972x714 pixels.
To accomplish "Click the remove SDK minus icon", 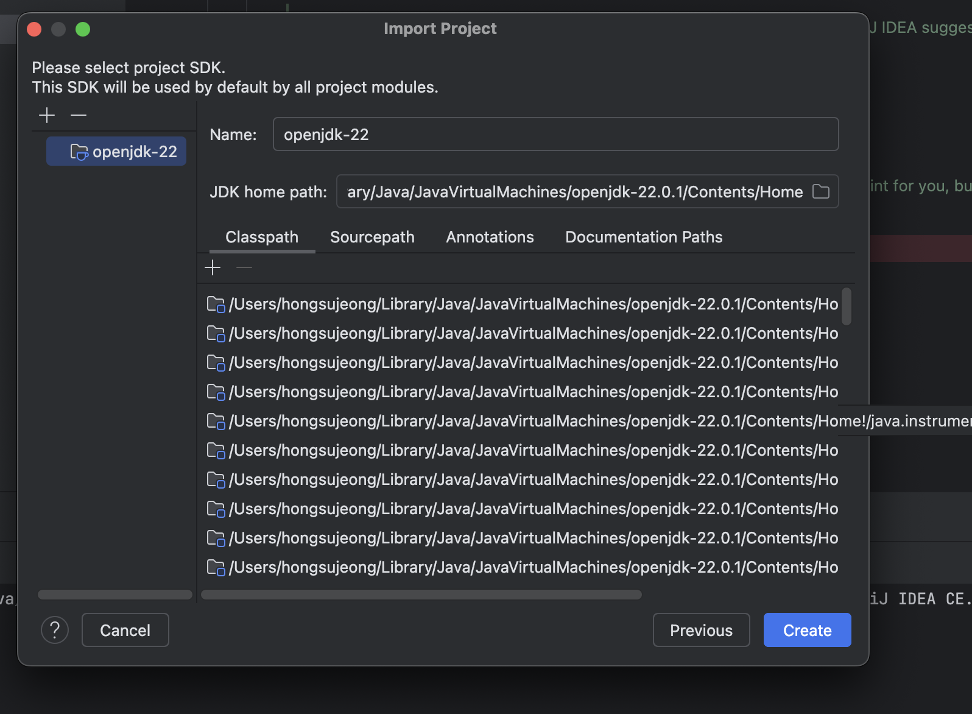I will pos(79,115).
